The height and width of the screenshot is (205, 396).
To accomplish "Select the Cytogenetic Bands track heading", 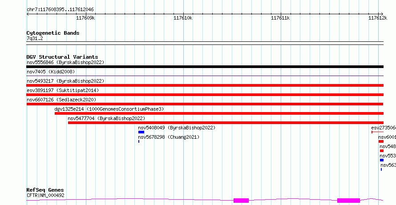I will coord(53,33).
